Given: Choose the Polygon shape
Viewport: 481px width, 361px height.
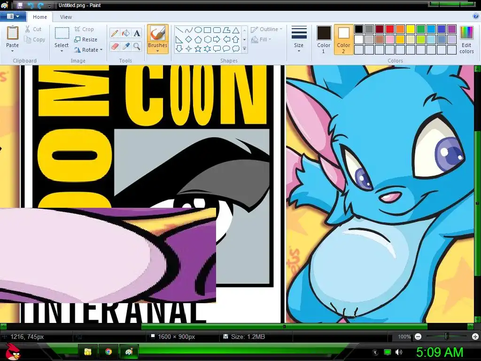Looking at the screenshot, I should [226, 30].
